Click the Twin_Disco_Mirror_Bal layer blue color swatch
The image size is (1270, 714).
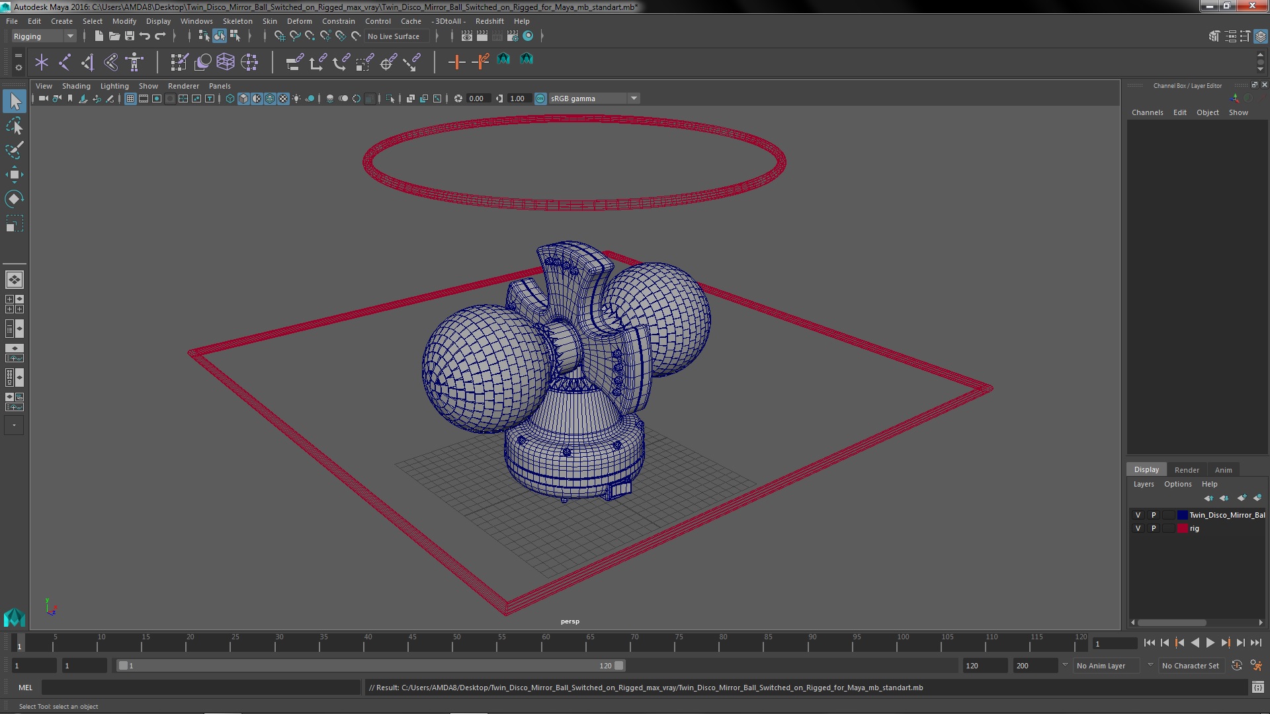coord(1182,515)
